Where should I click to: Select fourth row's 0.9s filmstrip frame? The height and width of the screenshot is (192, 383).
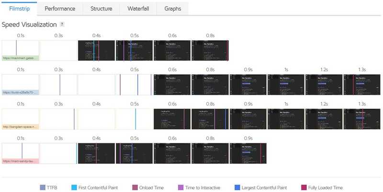[x=248, y=153]
